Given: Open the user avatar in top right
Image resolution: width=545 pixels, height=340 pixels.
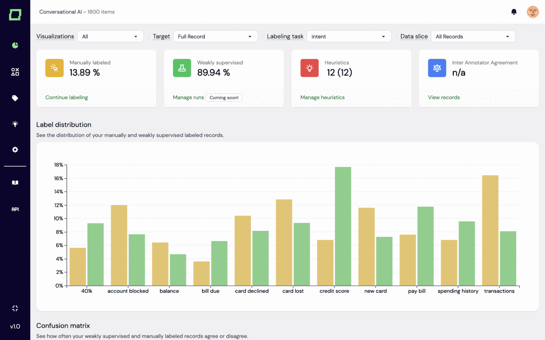Looking at the screenshot, I should pyautogui.click(x=532, y=12).
